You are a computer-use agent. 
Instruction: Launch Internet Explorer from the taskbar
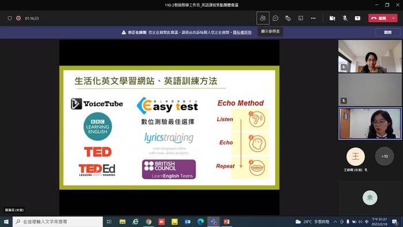click(135, 222)
